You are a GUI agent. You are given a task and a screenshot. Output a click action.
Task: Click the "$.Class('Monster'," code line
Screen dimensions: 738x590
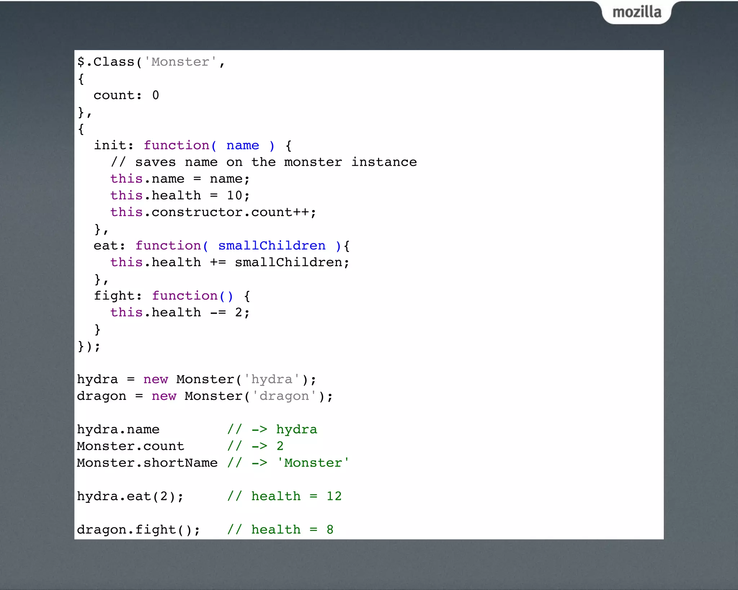click(x=151, y=62)
